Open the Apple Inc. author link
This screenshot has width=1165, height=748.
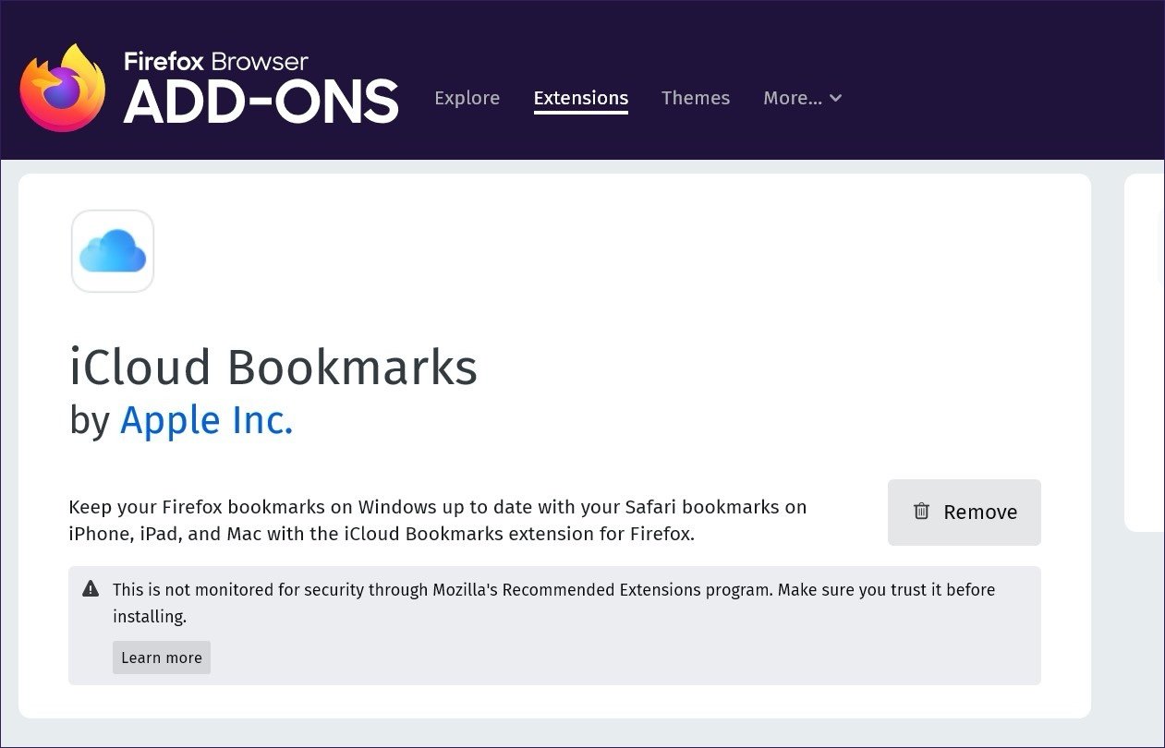pos(207,420)
